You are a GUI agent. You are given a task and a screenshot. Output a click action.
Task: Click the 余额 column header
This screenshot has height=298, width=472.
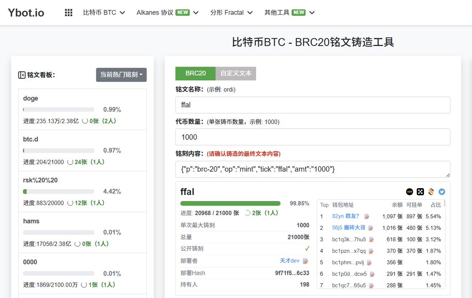397,205
